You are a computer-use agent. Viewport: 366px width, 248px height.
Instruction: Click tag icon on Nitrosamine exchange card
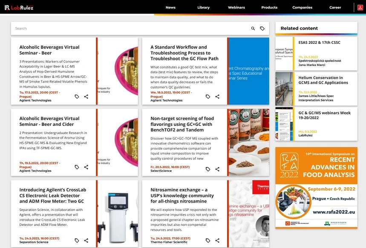point(208,240)
